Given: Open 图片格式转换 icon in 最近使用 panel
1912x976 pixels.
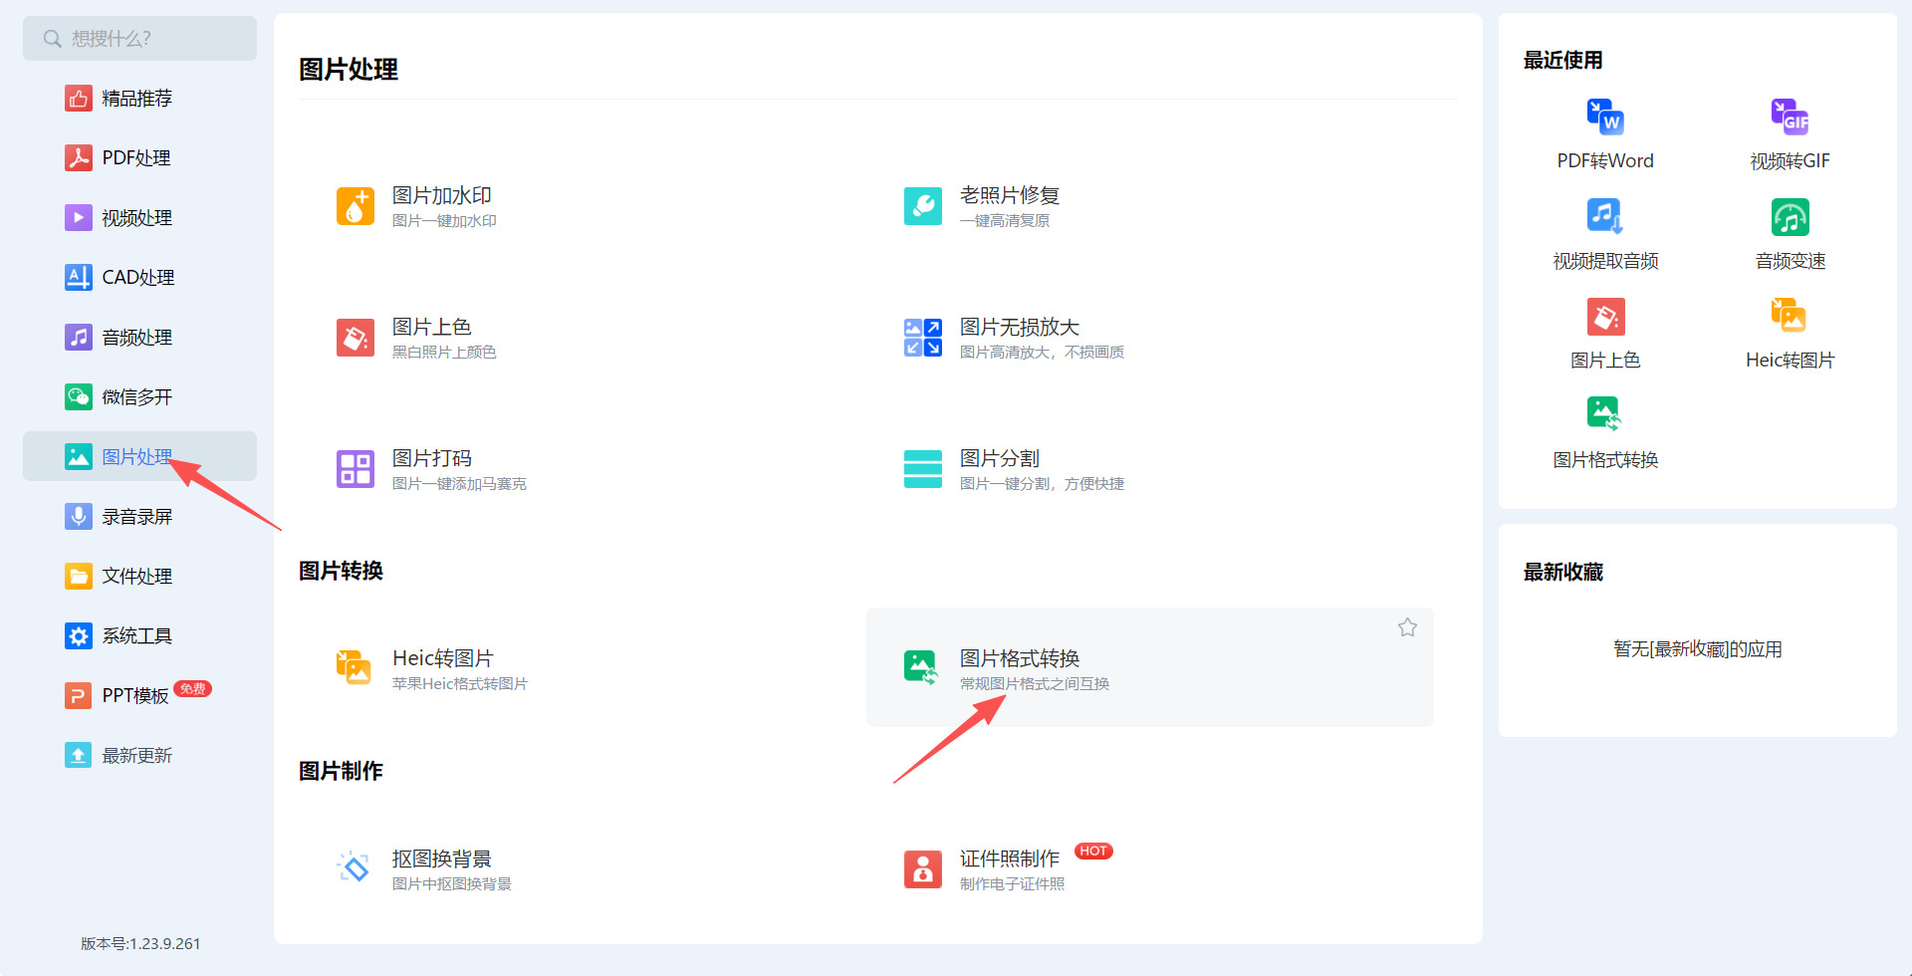Looking at the screenshot, I should 1604,413.
